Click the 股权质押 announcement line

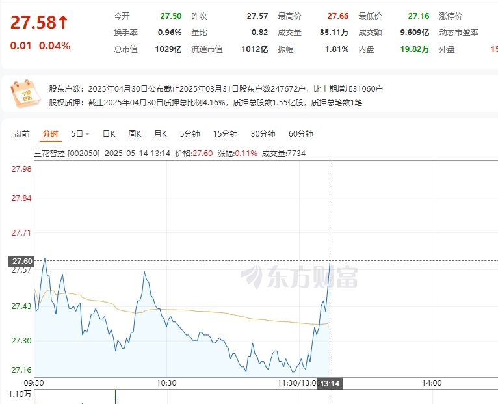coord(205,103)
